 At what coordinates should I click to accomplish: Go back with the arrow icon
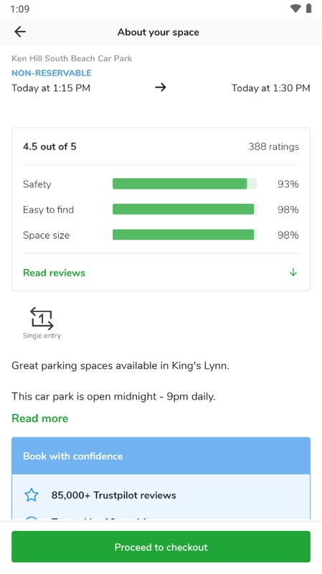coord(20,32)
